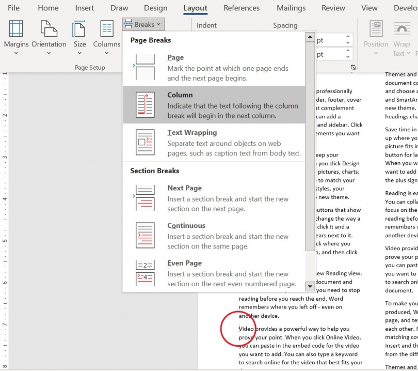Open the References ribbon tab

click(x=242, y=8)
